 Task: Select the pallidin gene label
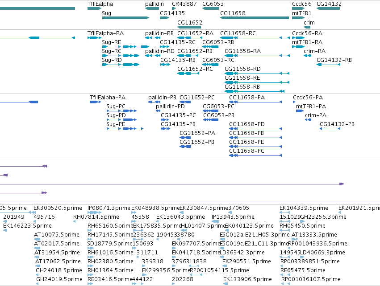[155, 4]
